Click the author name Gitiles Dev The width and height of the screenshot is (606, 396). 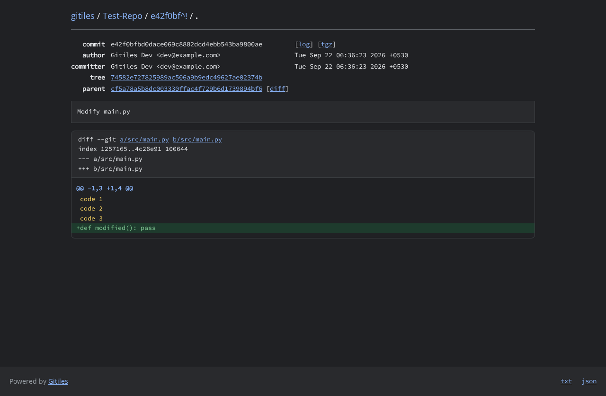click(x=132, y=55)
